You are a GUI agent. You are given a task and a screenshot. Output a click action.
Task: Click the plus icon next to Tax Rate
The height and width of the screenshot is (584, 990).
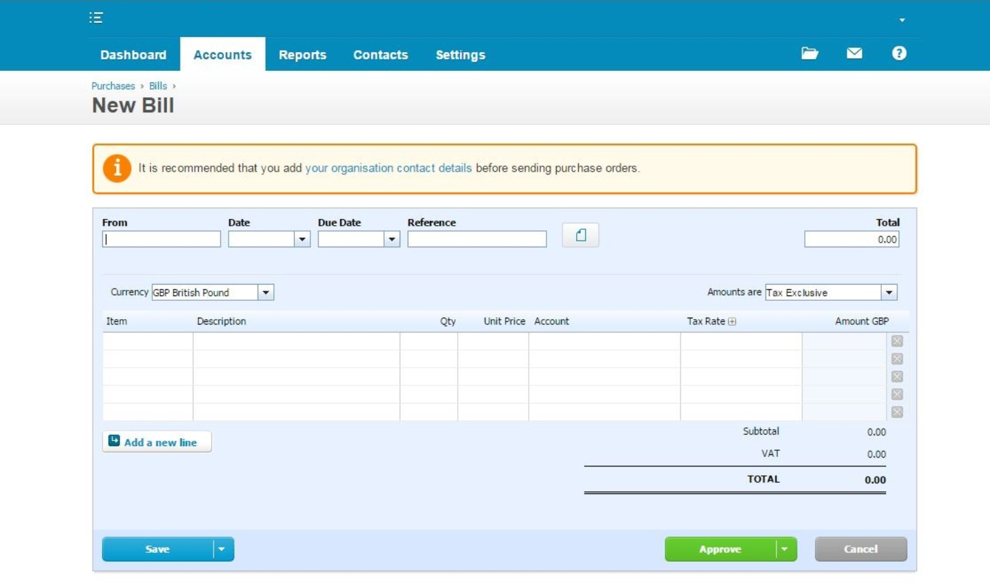[732, 322]
